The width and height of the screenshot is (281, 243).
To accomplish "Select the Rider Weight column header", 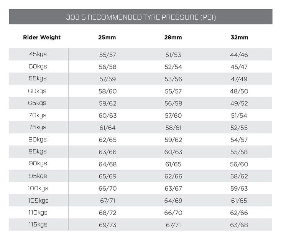I will click(x=42, y=37).
